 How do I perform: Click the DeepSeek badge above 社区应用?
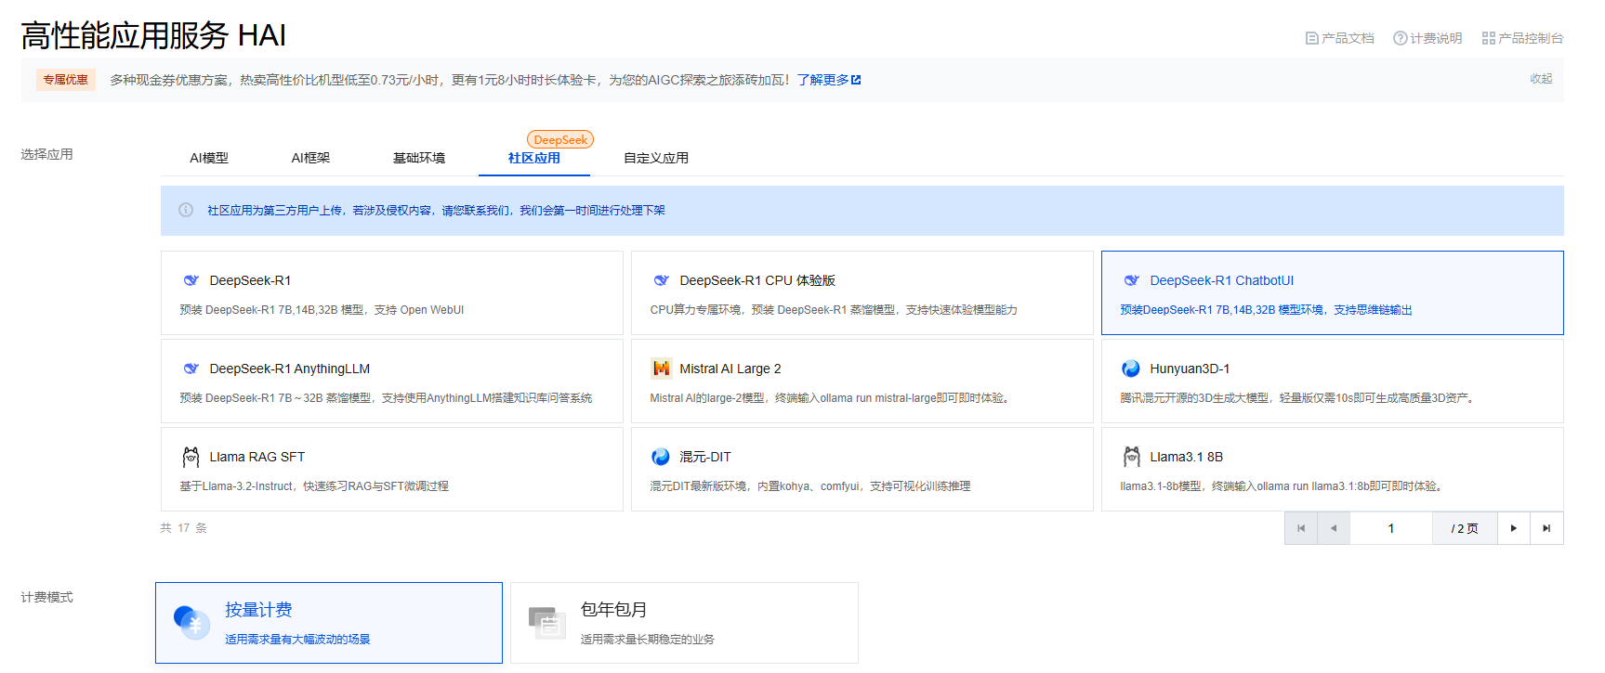tap(560, 139)
